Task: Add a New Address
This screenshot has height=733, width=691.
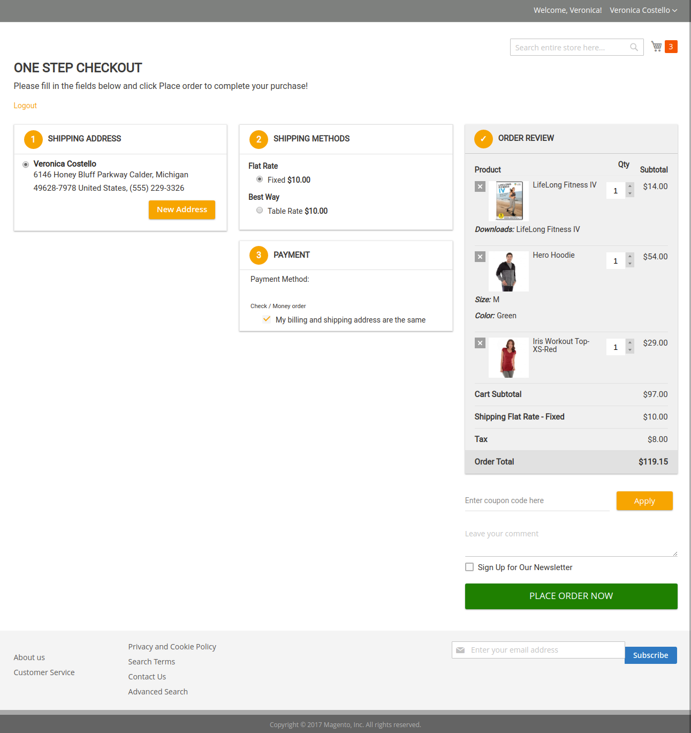Action: (x=182, y=210)
